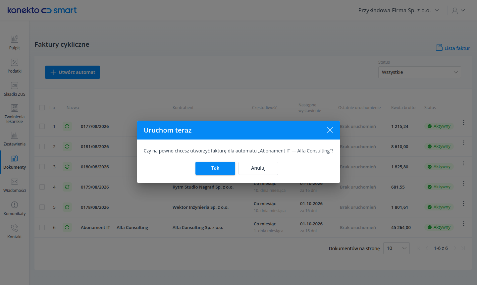477x285 pixels.
Task: Click Kontrahent column header
Action: (183, 108)
